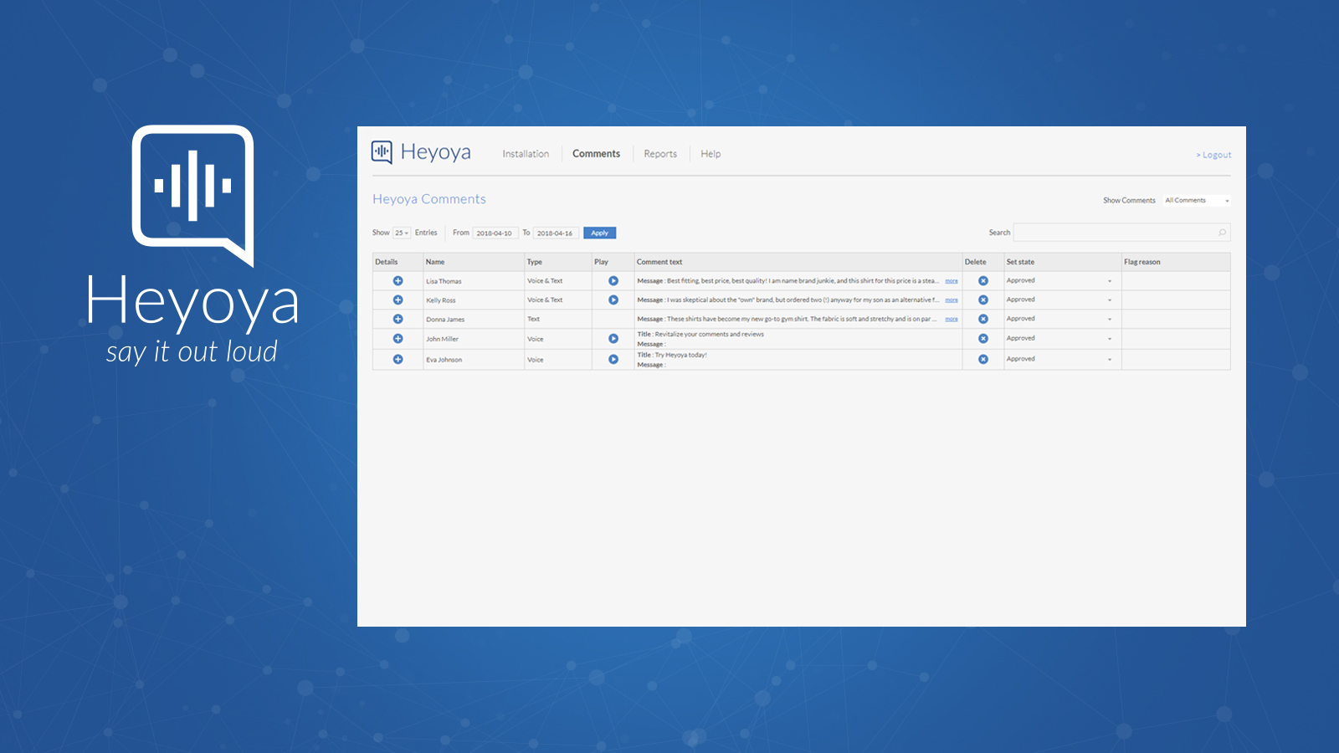Switch to the Comments tab
This screenshot has width=1339, height=753.
coord(596,154)
